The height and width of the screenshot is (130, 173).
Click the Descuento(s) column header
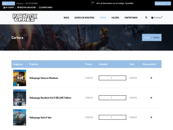[149, 64]
